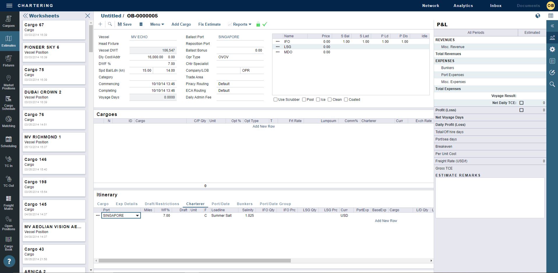Click Add New Row under Cargoes
The image size is (558, 273).
tap(263, 126)
